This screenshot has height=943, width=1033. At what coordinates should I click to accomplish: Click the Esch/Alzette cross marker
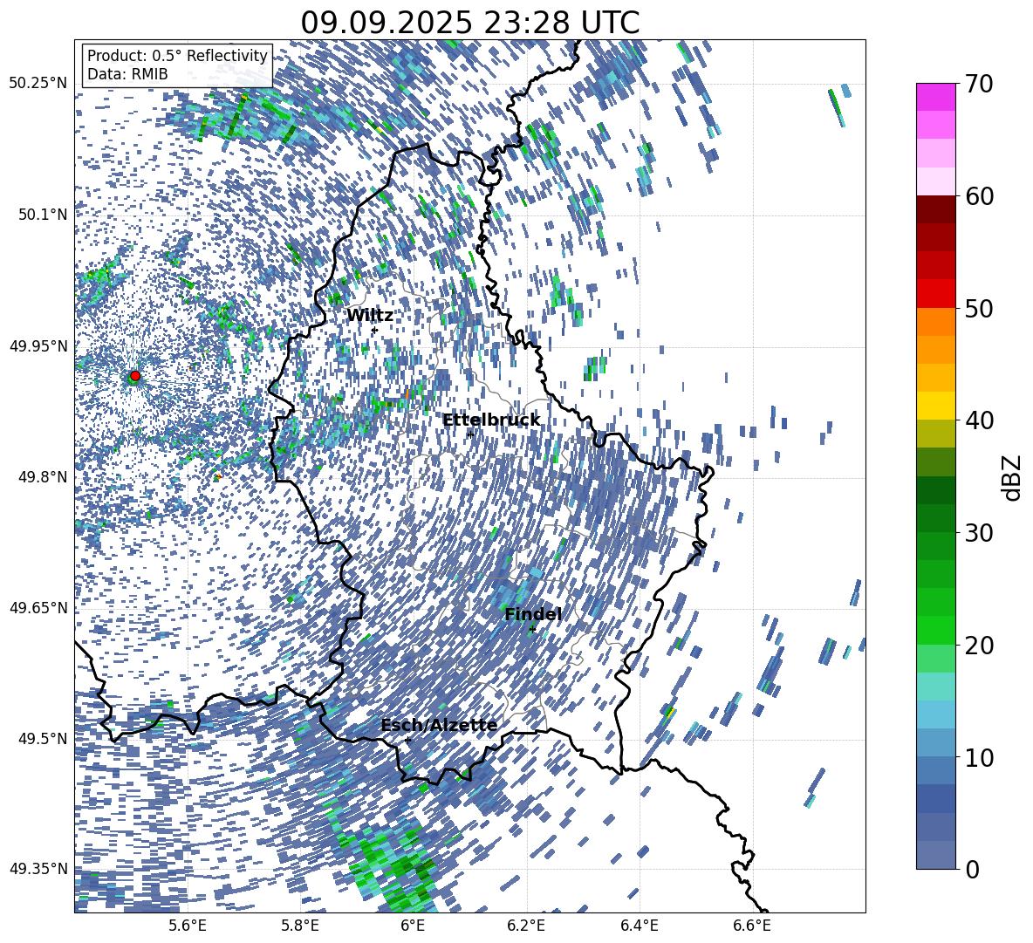tap(407, 740)
